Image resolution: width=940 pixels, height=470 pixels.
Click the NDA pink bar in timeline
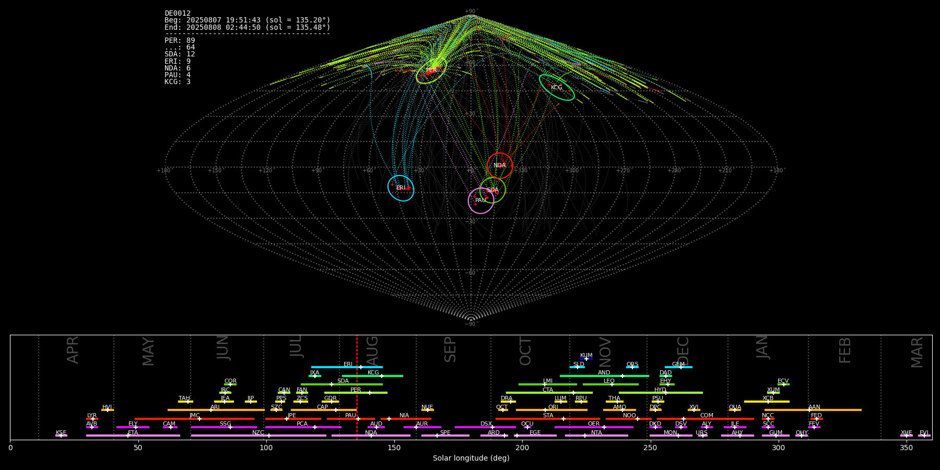point(371,436)
